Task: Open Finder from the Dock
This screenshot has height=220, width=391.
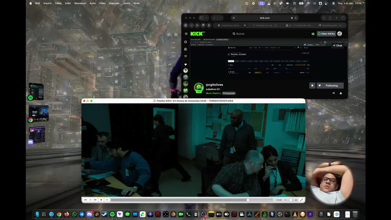Action: (x=36, y=215)
